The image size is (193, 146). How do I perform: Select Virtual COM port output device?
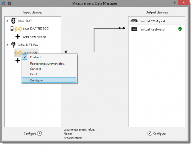point(157,21)
